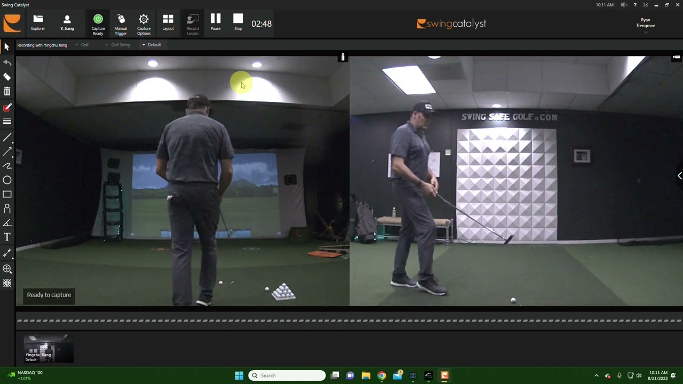This screenshot has height=384, width=683.
Task: Click the 02:48 elapsed timer
Action: (x=261, y=23)
